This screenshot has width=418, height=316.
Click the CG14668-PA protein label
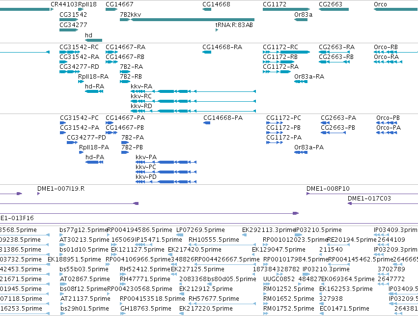pos(223,118)
